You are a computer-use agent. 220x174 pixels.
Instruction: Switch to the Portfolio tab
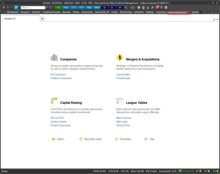point(36,12)
